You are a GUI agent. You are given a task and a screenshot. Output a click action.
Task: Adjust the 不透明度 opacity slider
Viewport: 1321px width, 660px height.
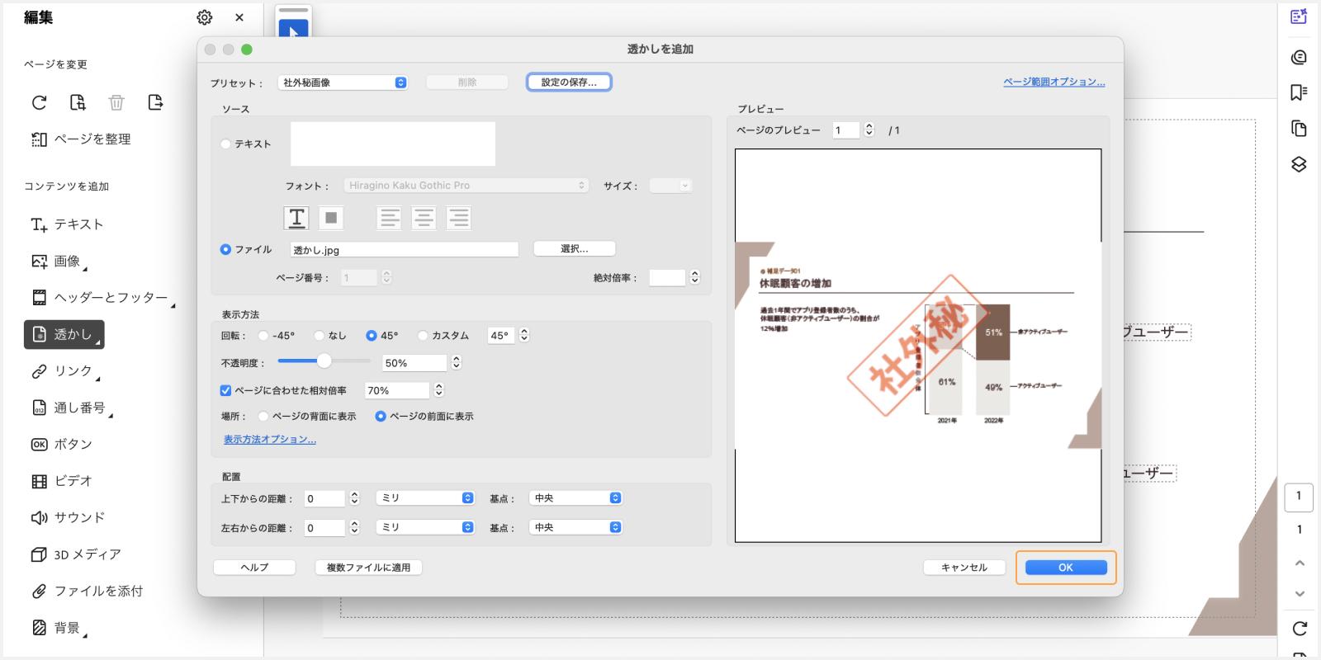pos(324,361)
